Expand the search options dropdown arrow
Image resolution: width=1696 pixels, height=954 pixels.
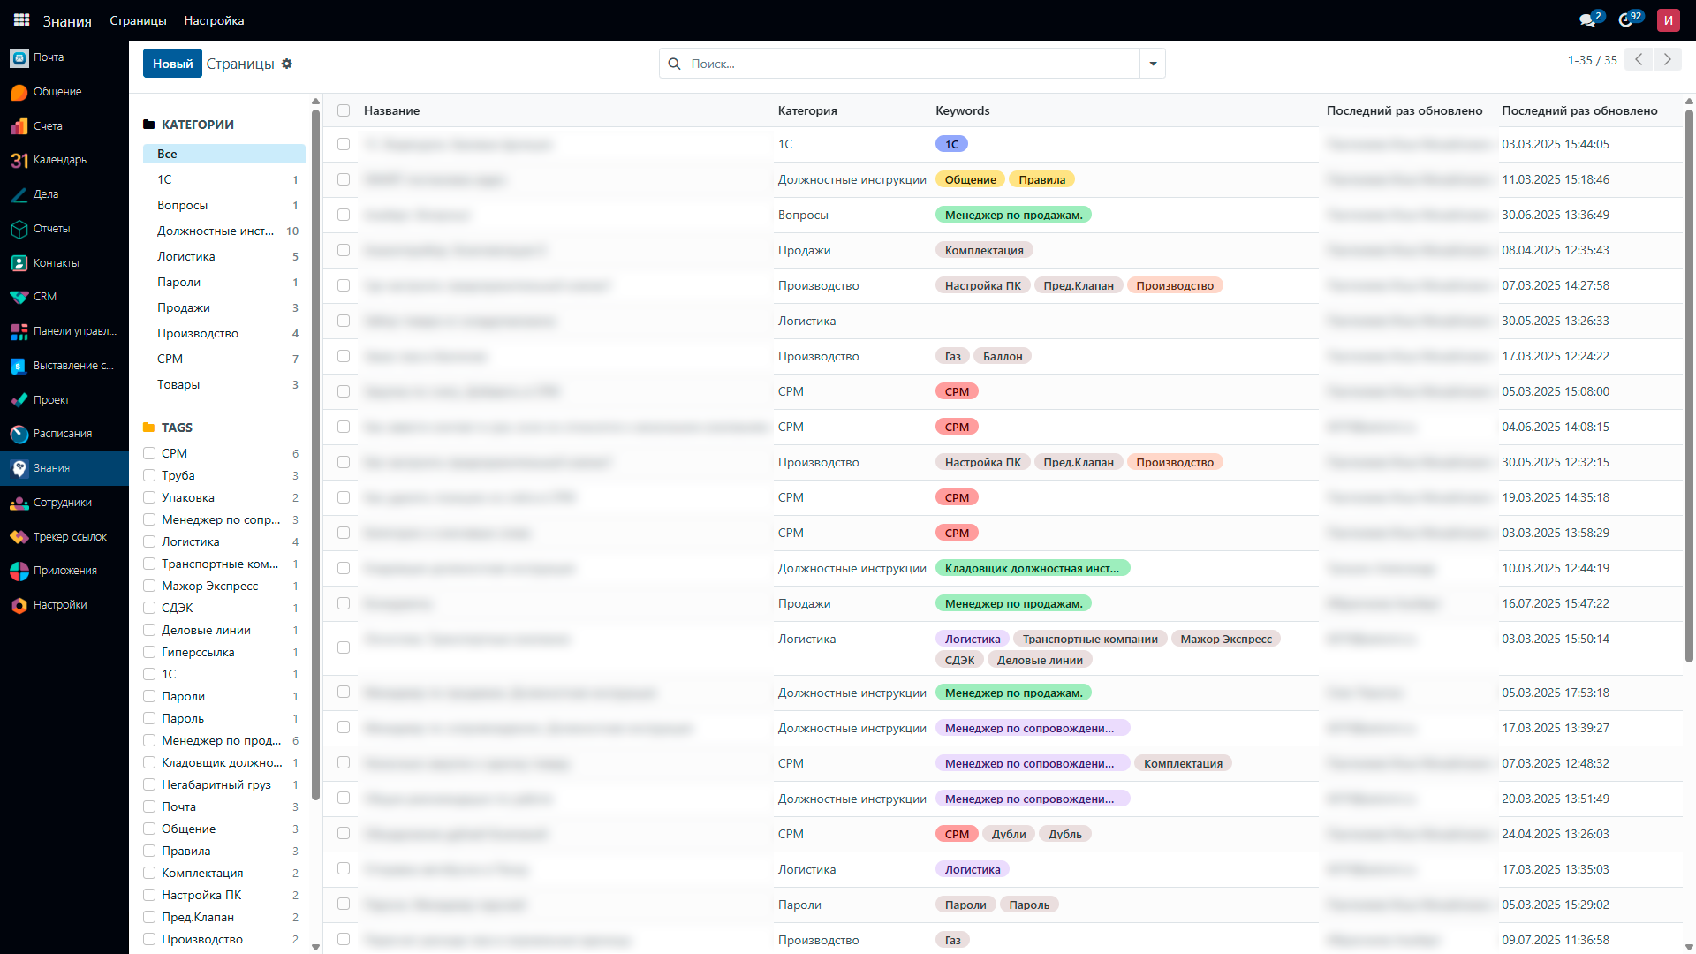(1153, 64)
